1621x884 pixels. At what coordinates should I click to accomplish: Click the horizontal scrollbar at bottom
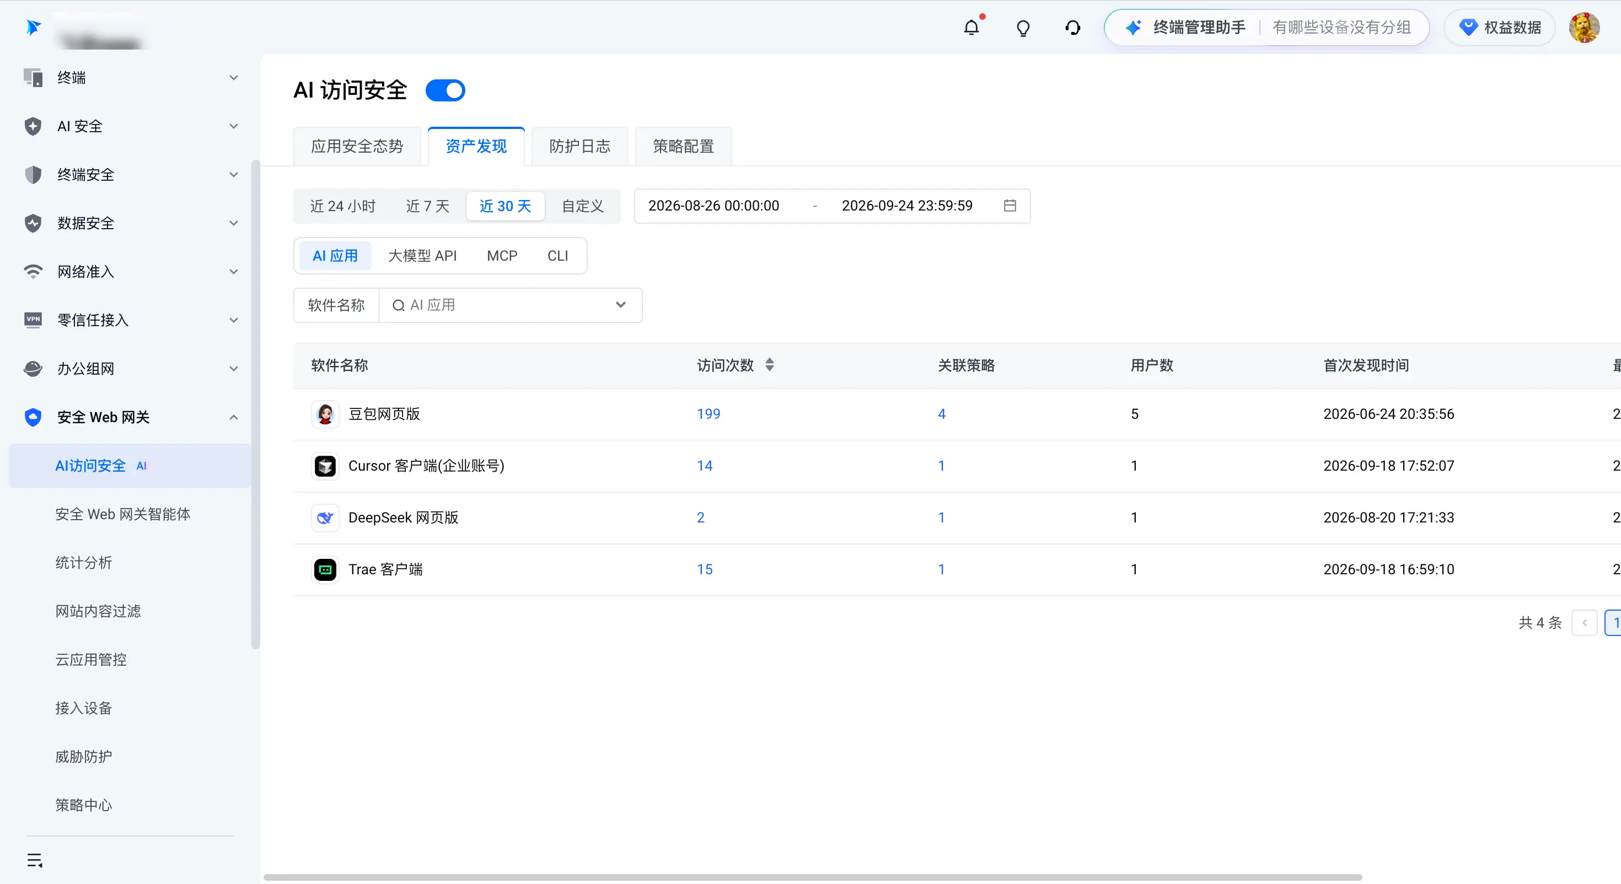[813, 877]
